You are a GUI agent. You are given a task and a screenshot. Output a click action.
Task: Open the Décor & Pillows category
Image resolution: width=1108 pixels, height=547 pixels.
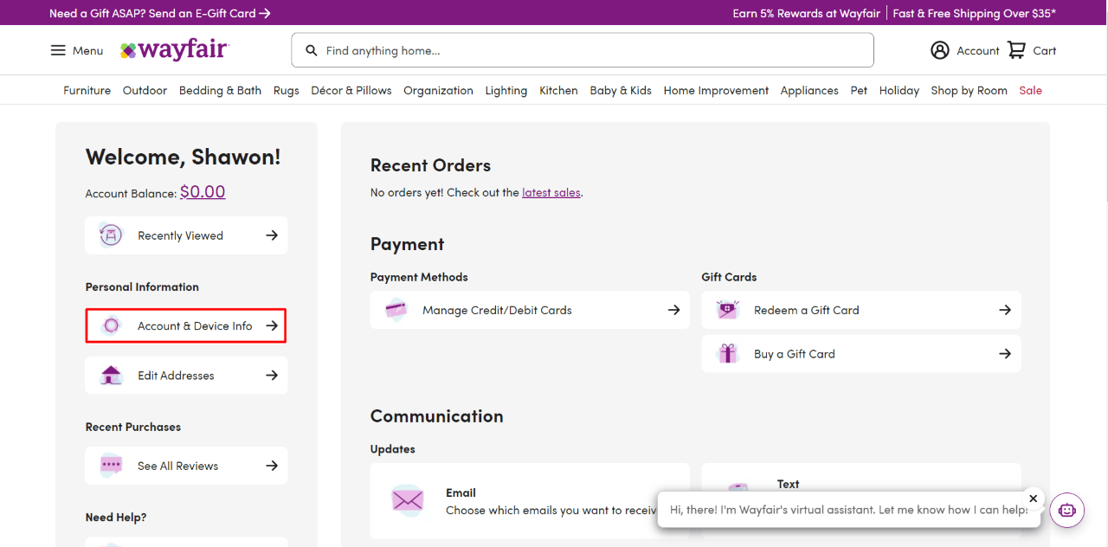point(351,90)
